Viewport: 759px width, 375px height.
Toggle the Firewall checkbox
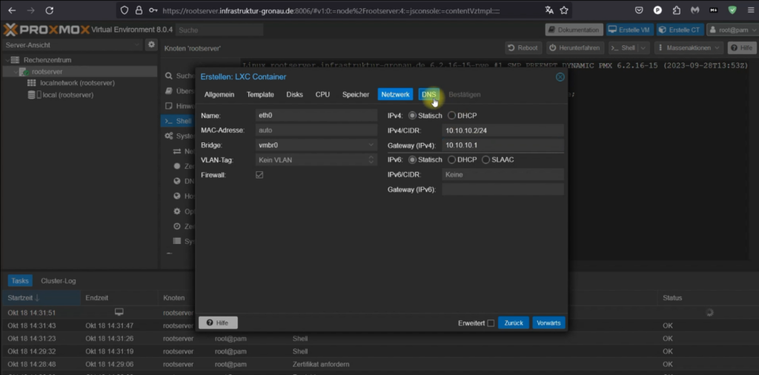[259, 175]
